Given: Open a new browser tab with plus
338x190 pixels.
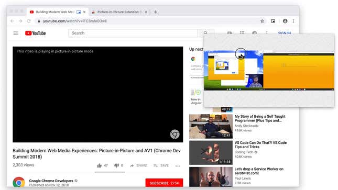Looking at the screenshot, I should point(156,12).
